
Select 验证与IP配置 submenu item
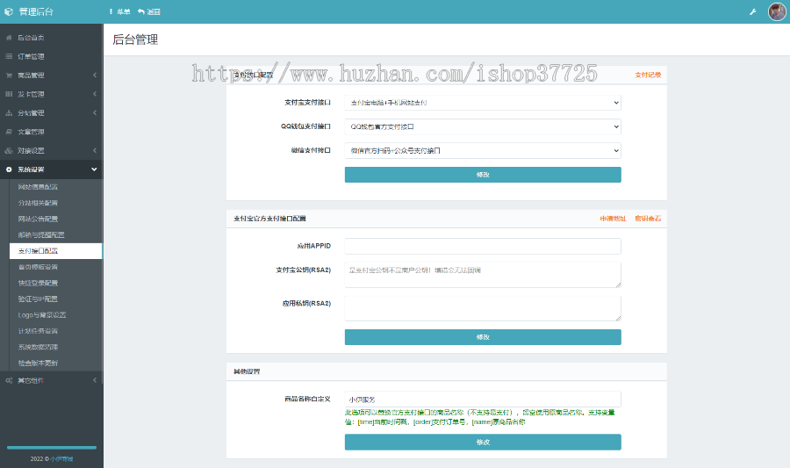tap(39, 299)
